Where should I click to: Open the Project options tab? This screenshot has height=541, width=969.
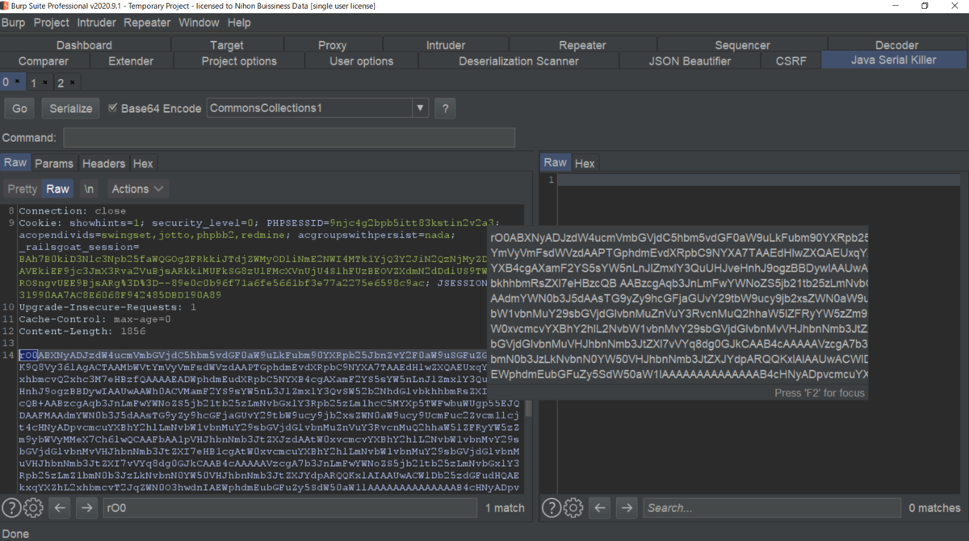point(239,60)
